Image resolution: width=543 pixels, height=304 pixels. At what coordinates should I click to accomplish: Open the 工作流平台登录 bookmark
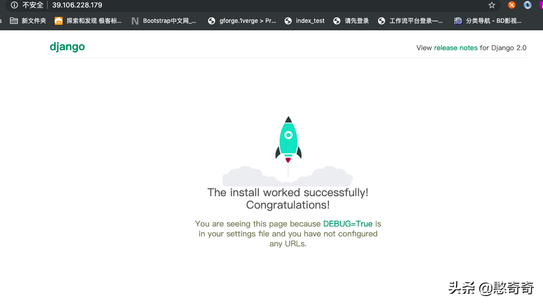click(x=410, y=21)
